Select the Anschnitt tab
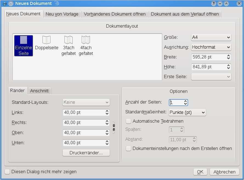This screenshot has width=244, height=180. tap(39, 91)
